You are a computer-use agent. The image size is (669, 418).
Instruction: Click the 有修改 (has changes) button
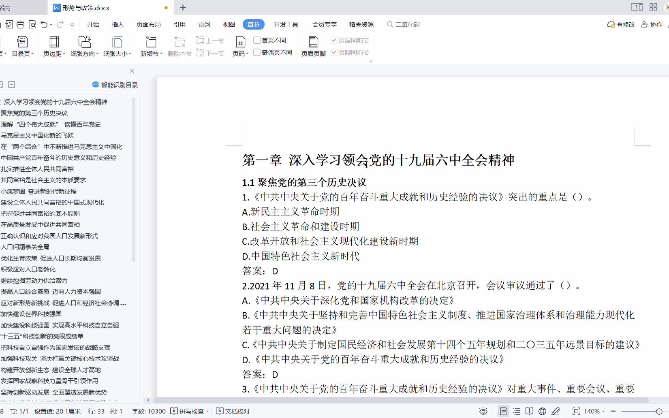pos(621,25)
